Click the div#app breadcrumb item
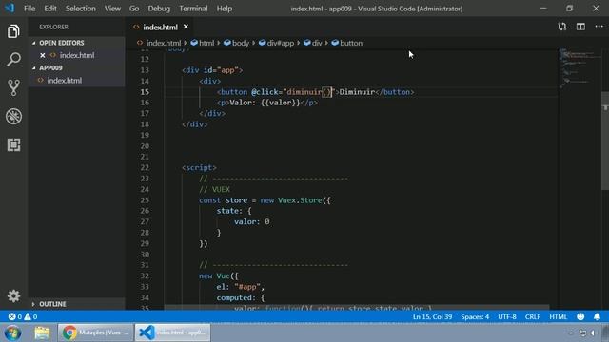This screenshot has width=609, height=342. point(276,43)
